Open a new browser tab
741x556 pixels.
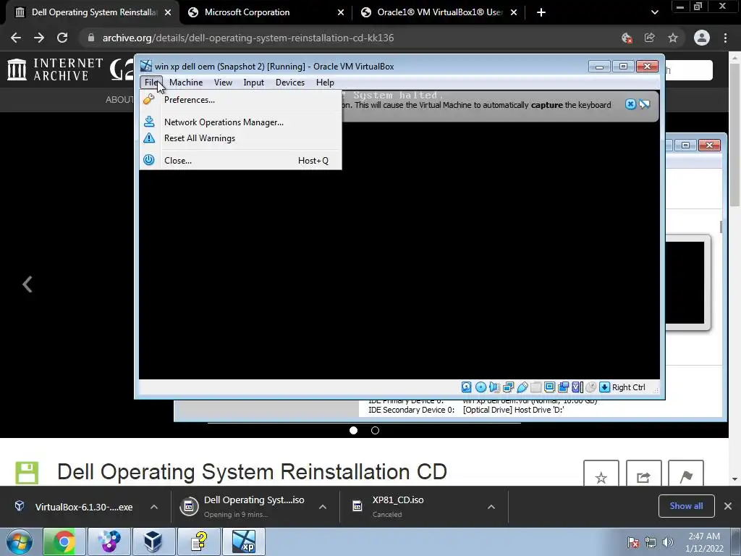tap(541, 12)
